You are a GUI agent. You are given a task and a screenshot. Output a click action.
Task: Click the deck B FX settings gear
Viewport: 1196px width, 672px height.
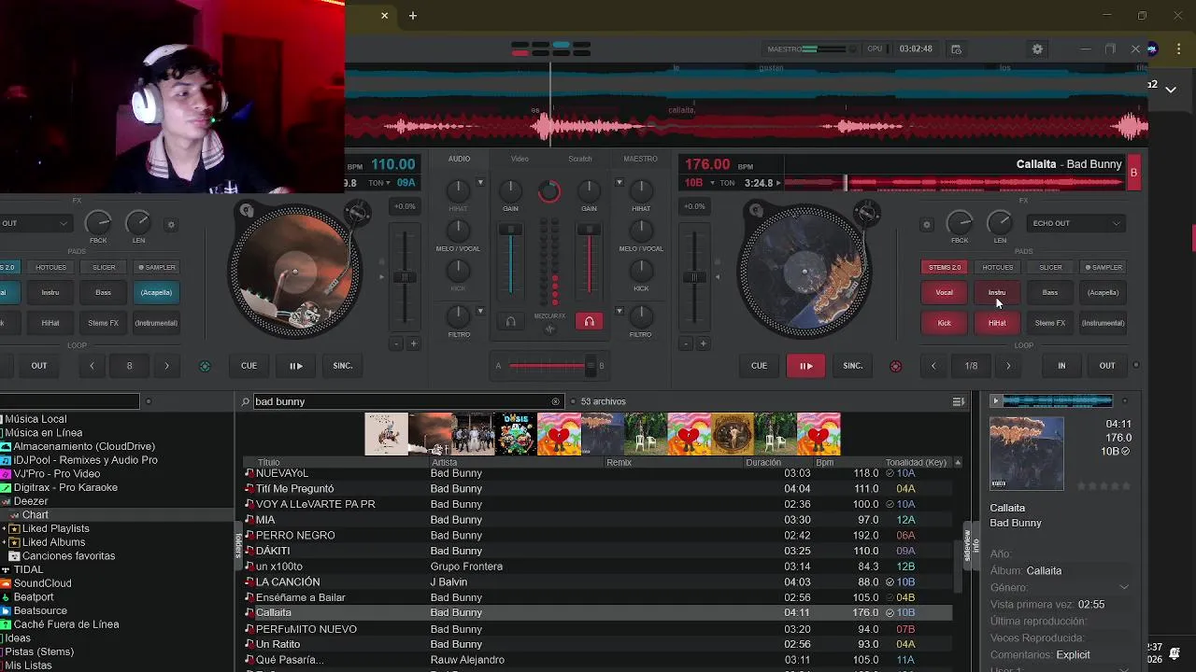tap(927, 225)
